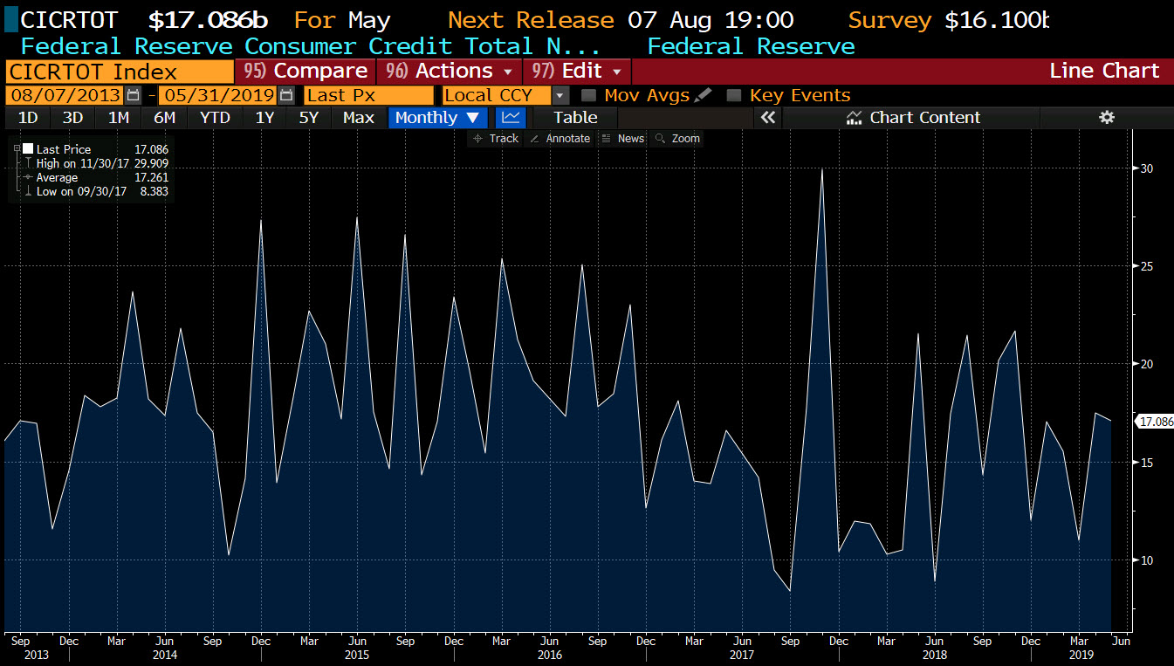
Task: Open the Chart Content panel
Action: coord(913,117)
